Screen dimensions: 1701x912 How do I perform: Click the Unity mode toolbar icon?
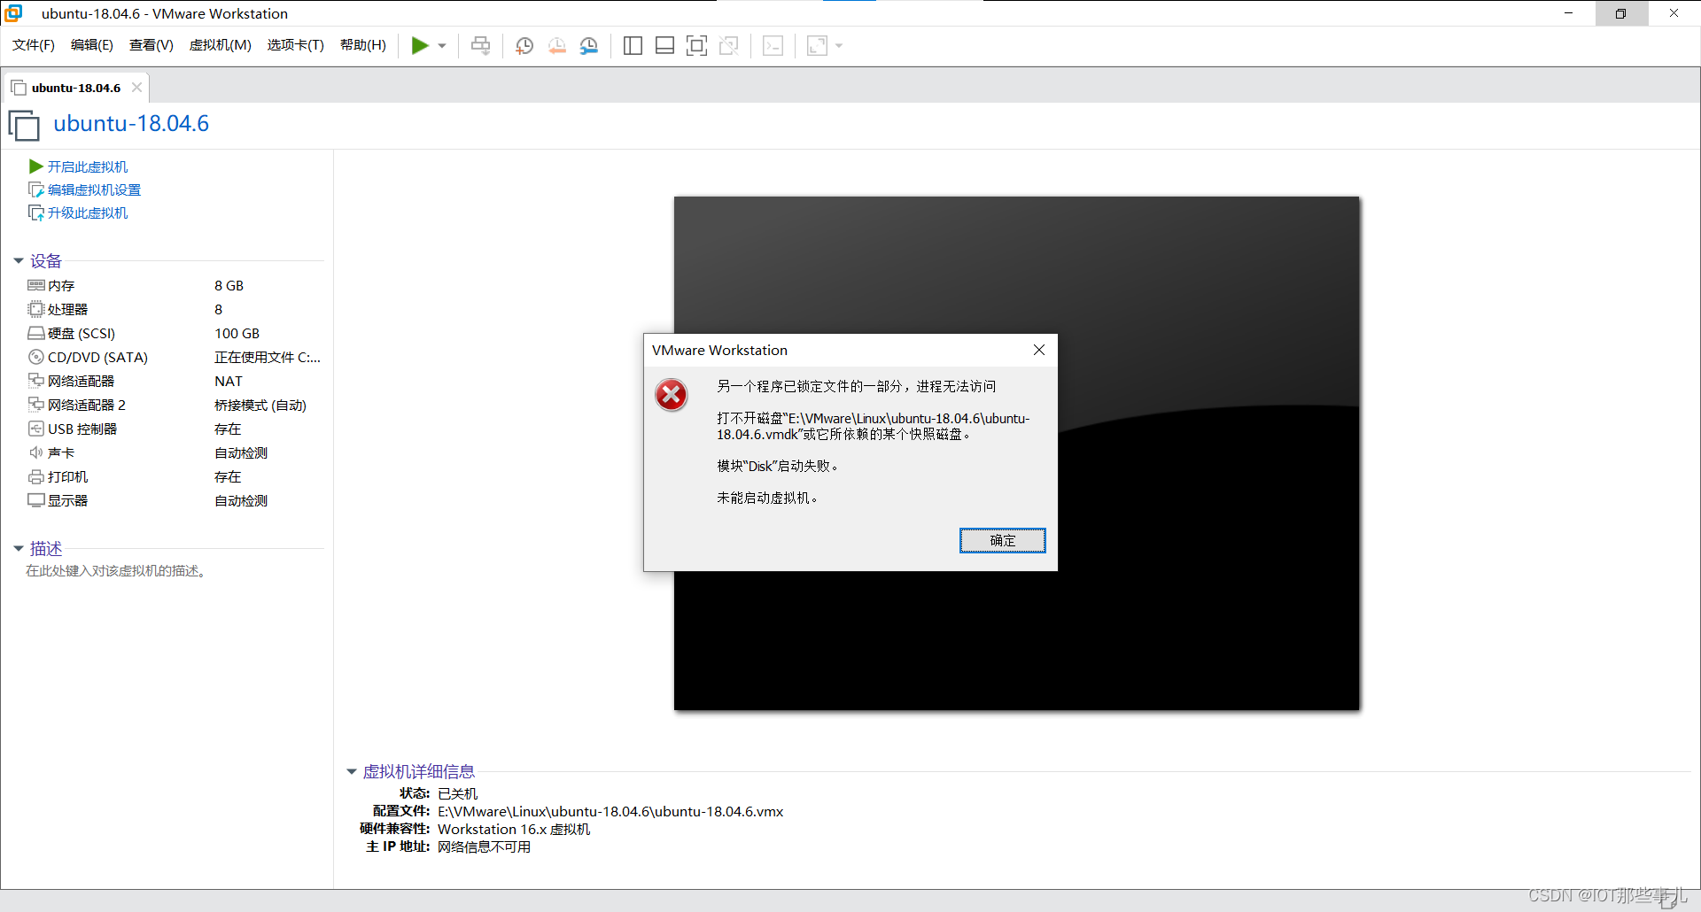click(x=729, y=45)
